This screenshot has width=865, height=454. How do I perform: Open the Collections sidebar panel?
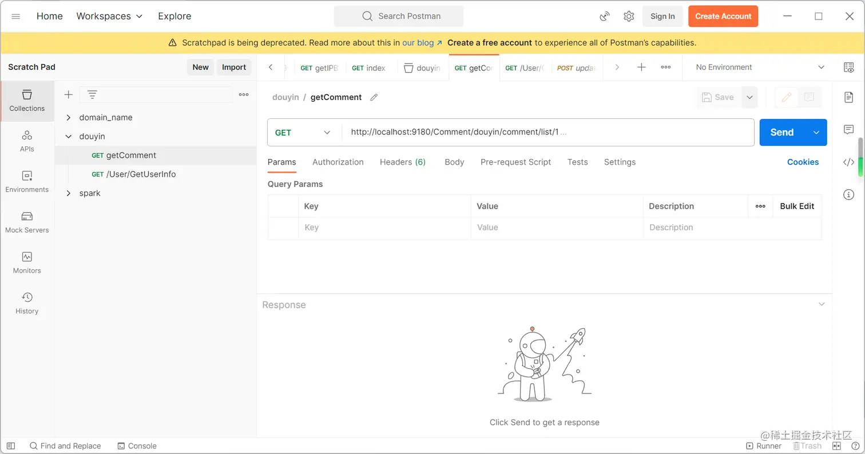pyautogui.click(x=27, y=100)
